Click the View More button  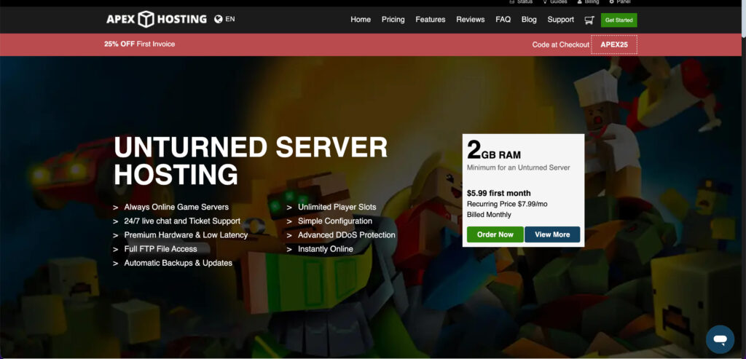552,234
